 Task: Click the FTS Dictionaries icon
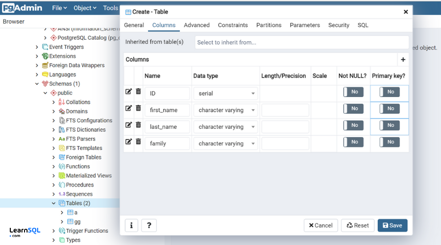point(62,130)
